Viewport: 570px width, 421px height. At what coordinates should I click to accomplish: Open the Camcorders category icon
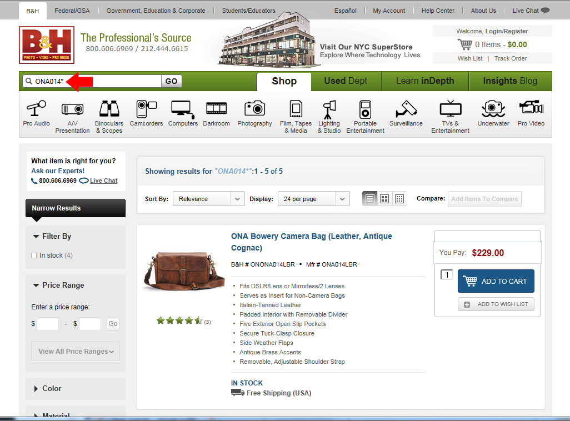tap(146, 109)
